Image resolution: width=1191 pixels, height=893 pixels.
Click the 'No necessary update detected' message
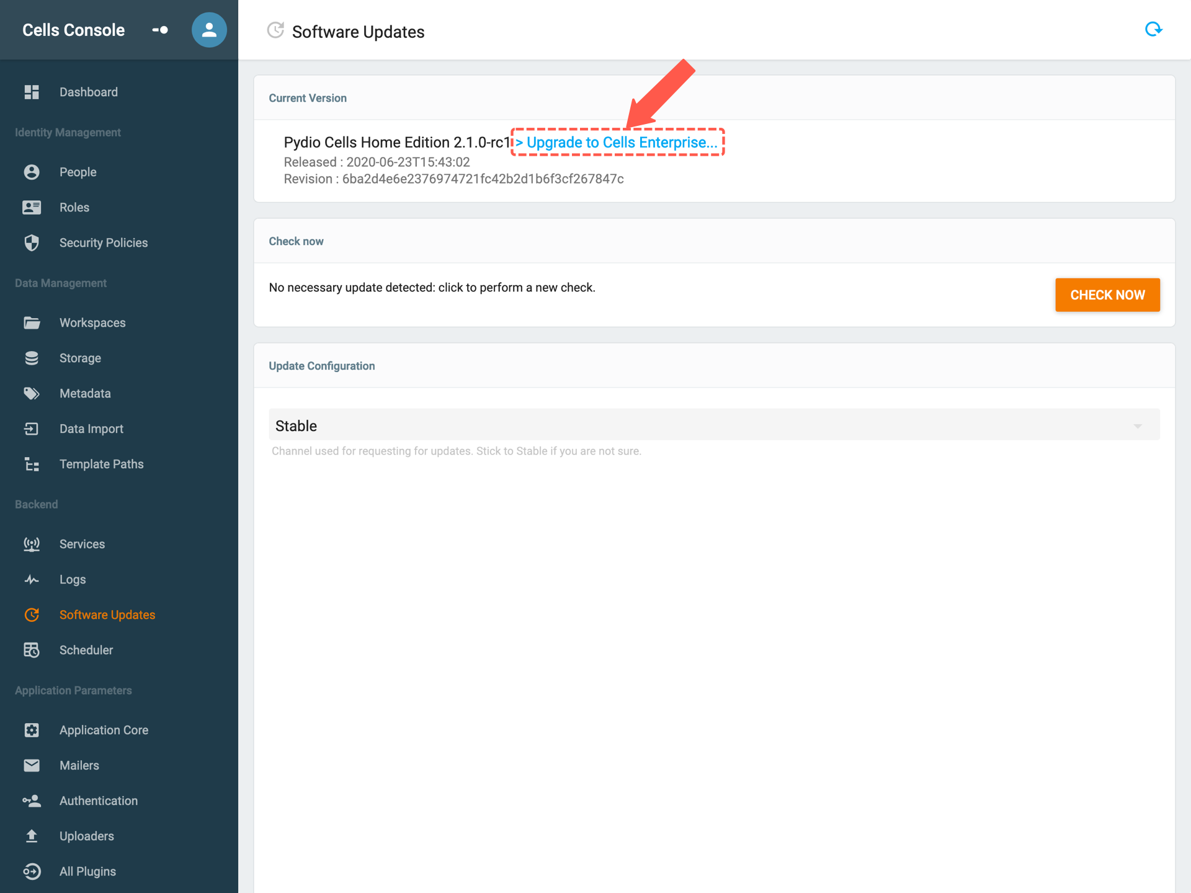click(x=432, y=287)
